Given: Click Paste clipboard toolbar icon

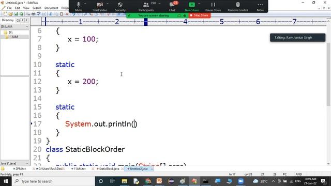Looking at the screenshot, I should pyautogui.click(x=62, y=14).
